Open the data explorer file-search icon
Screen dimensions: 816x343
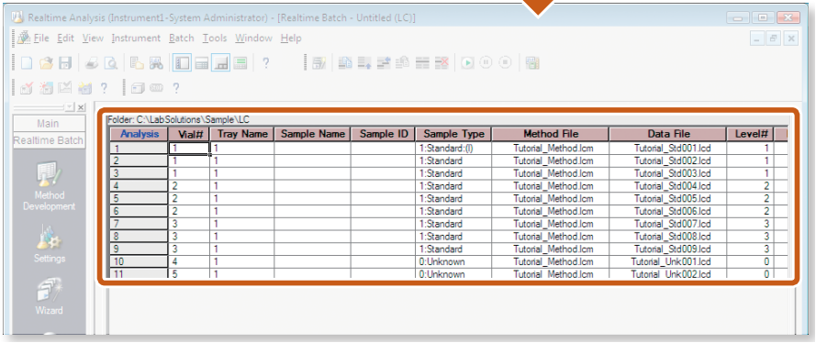137,63
